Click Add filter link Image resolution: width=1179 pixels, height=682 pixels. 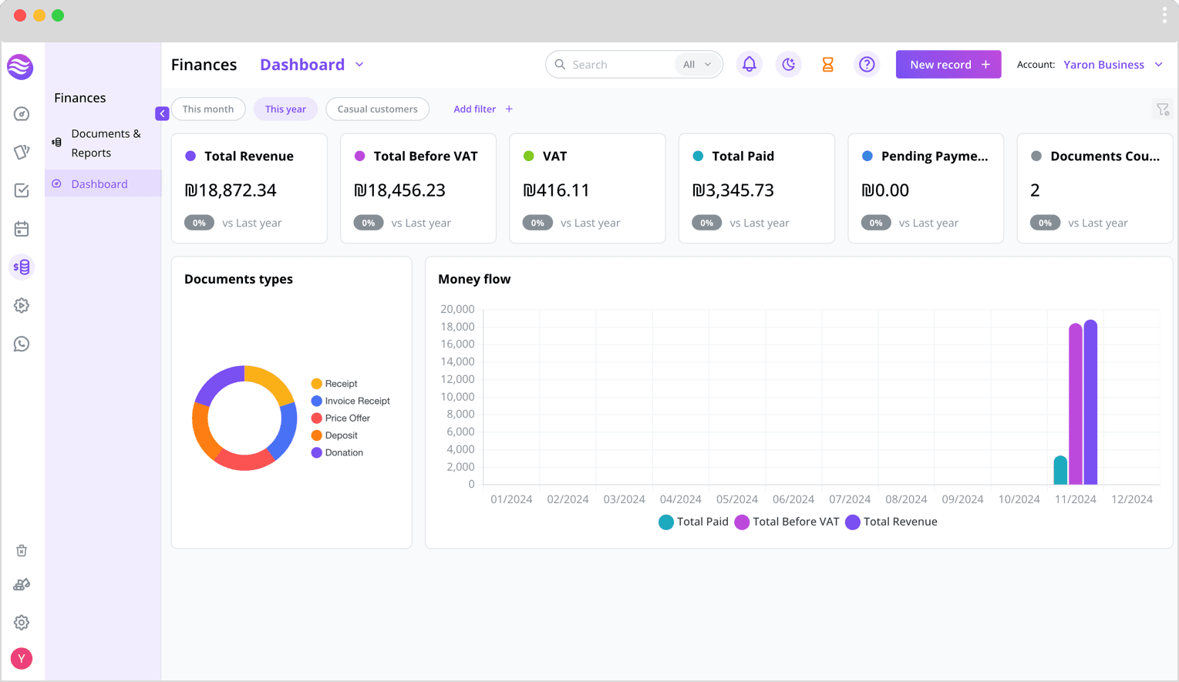[x=483, y=109]
